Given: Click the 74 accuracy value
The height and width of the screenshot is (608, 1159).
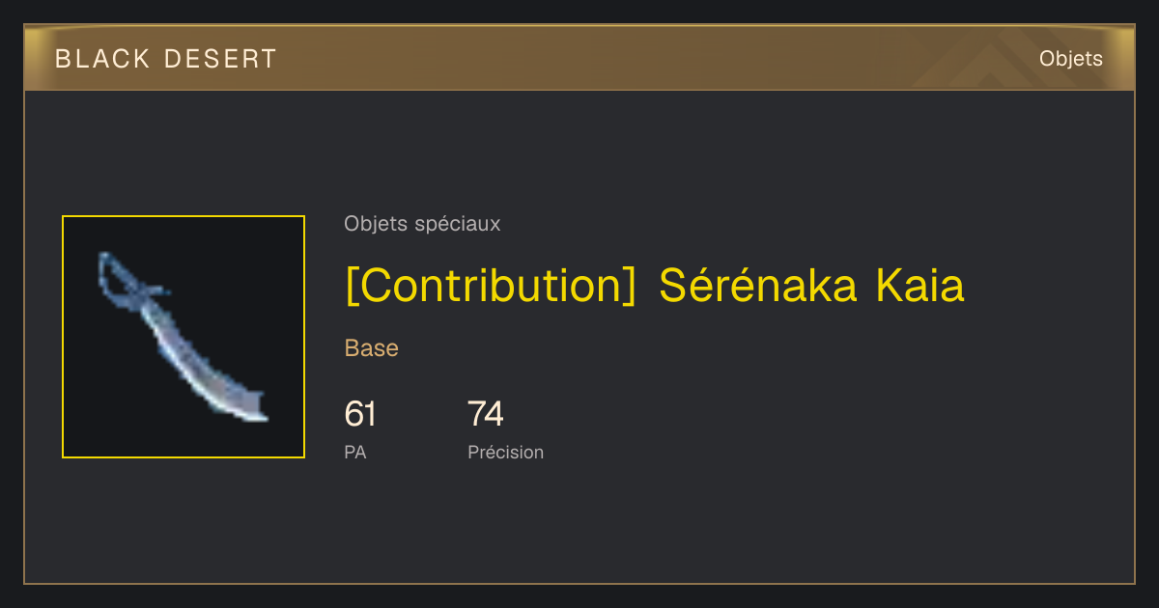Looking at the screenshot, I should [x=486, y=414].
